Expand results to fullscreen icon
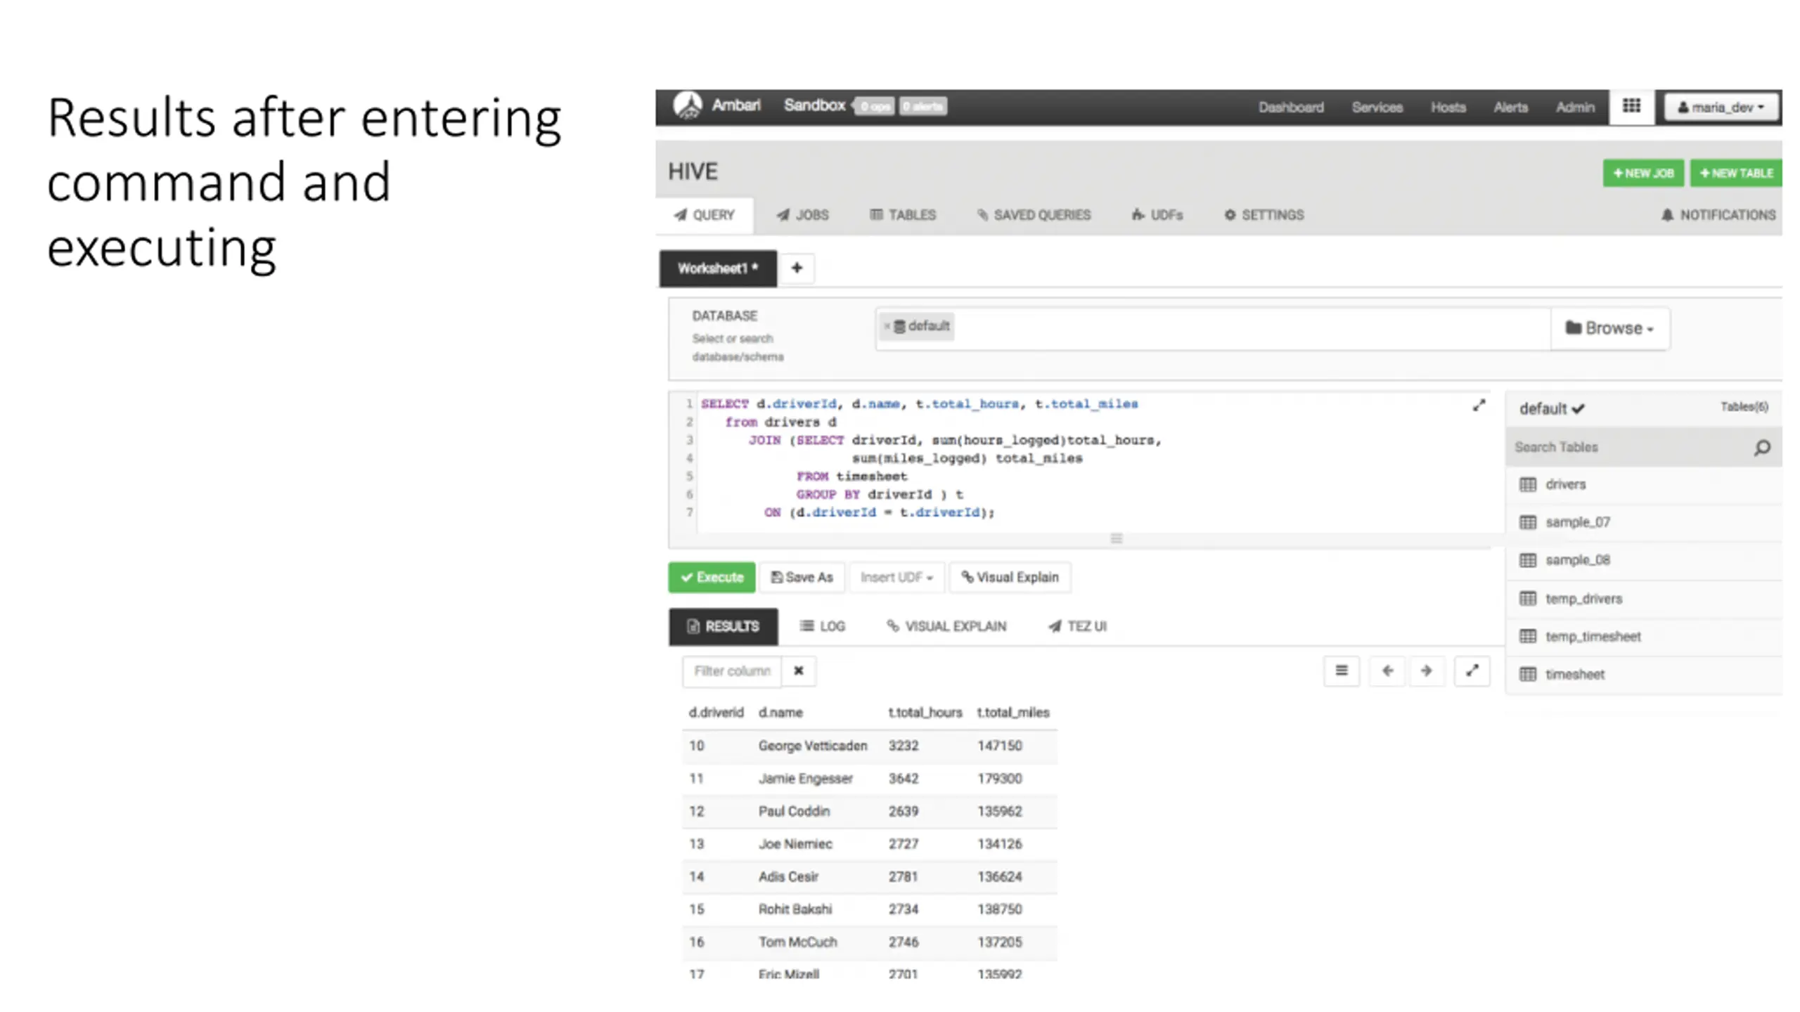This screenshot has height=1012, width=1800. click(1472, 670)
